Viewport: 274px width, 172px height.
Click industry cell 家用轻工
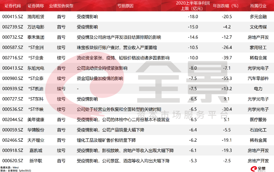click(x=258, y=48)
